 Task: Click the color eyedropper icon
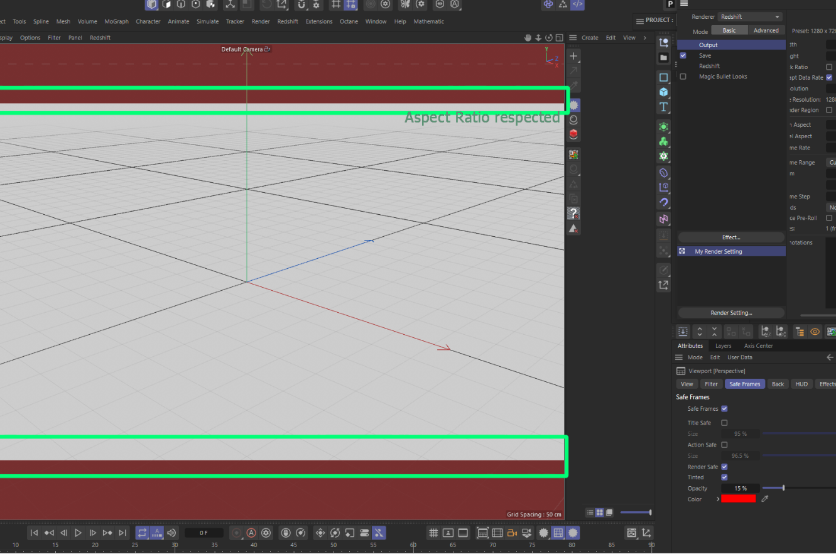point(764,499)
